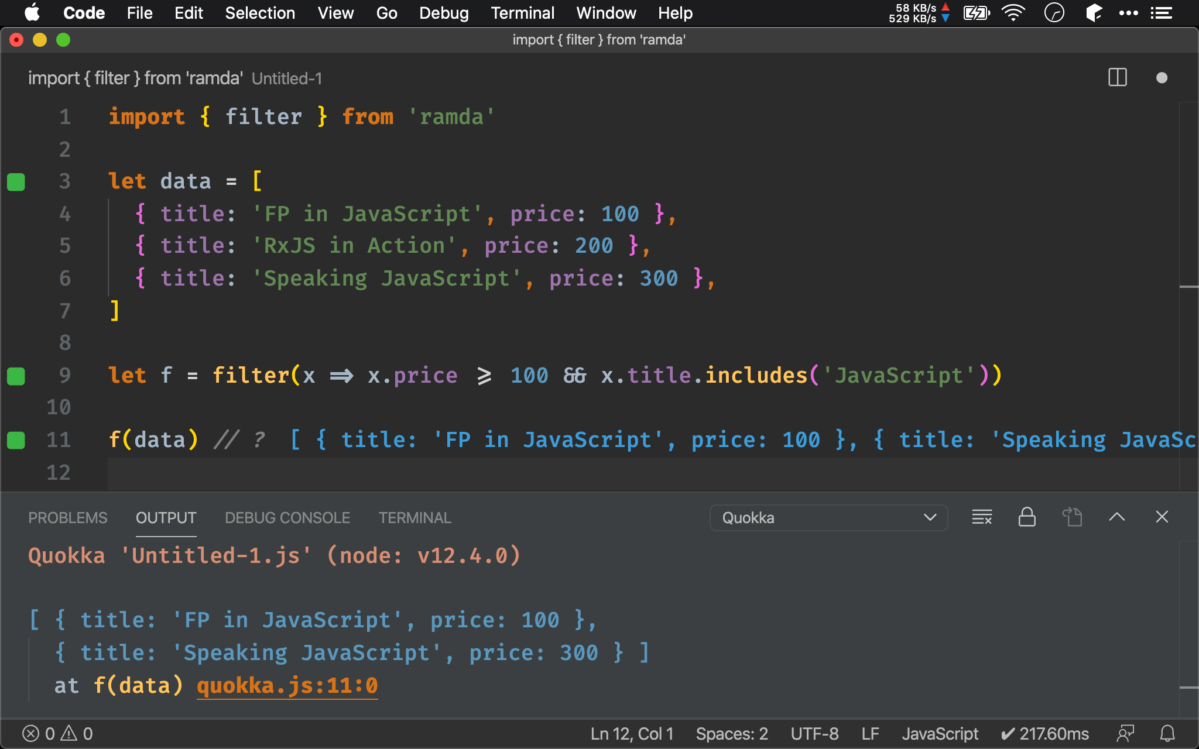Follow the quokka.js:11:0 link

click(x=287, y=685)
